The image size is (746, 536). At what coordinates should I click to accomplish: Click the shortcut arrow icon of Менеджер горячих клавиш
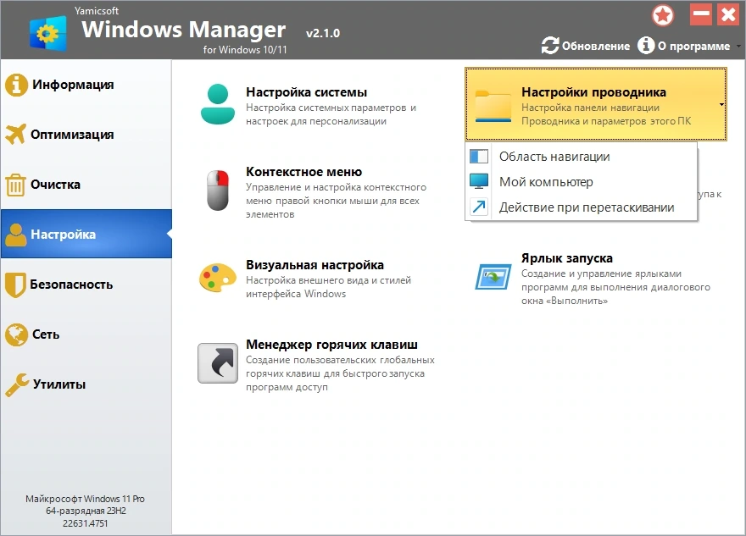(x=218, y=363)
